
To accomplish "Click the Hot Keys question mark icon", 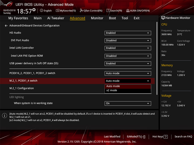I will (x=165, y=137).
